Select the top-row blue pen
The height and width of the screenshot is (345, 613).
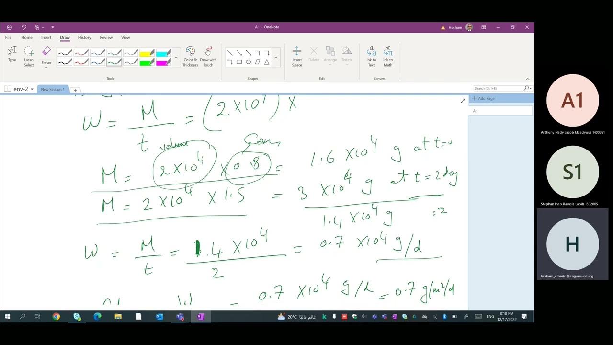pyautogui.click(x=98, y=53)
